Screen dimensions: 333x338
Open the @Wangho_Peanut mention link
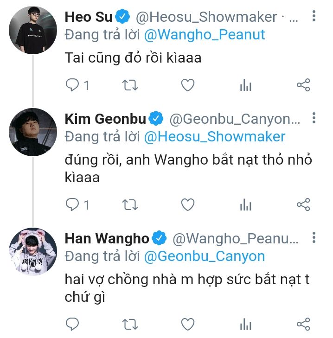(205, 35)
